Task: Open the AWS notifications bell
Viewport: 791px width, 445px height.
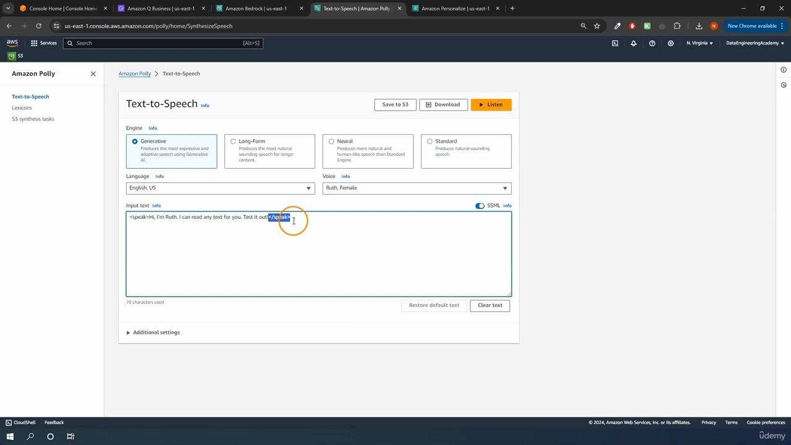Action: click(x=633, y=43)
